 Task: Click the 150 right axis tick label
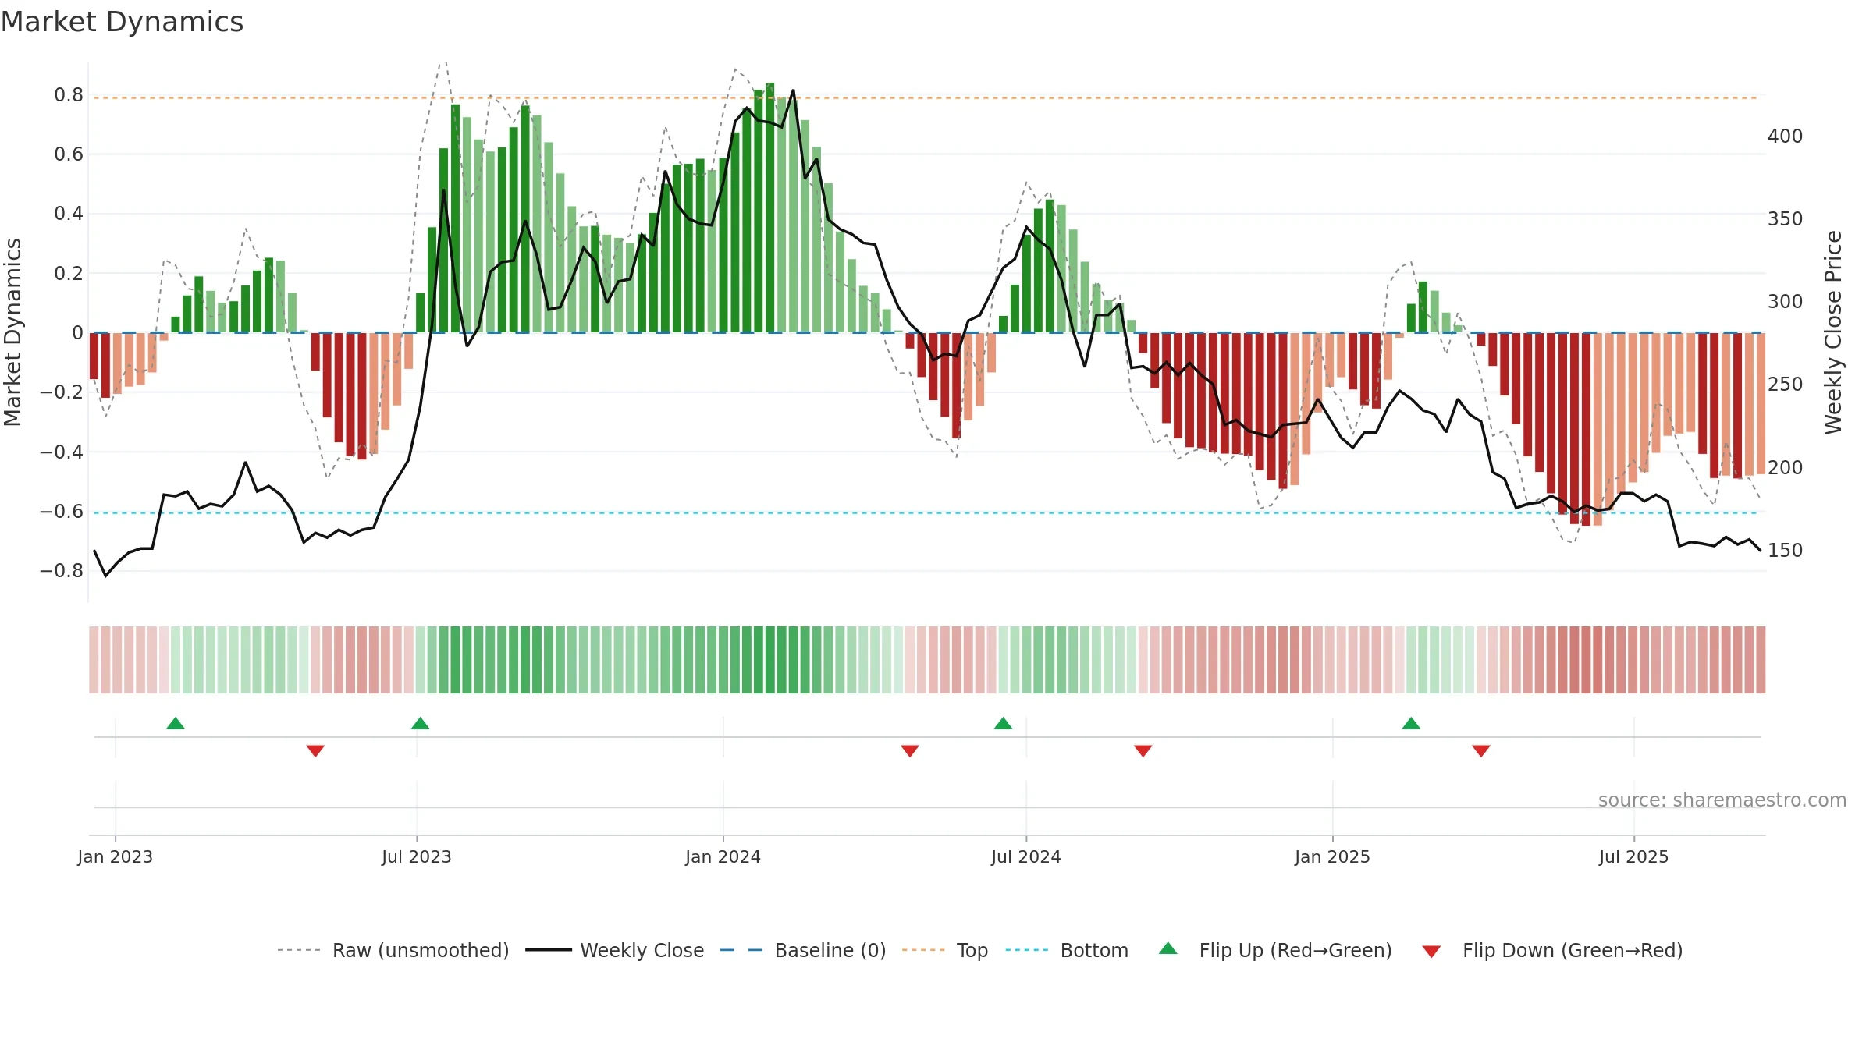click(1786, 551)
